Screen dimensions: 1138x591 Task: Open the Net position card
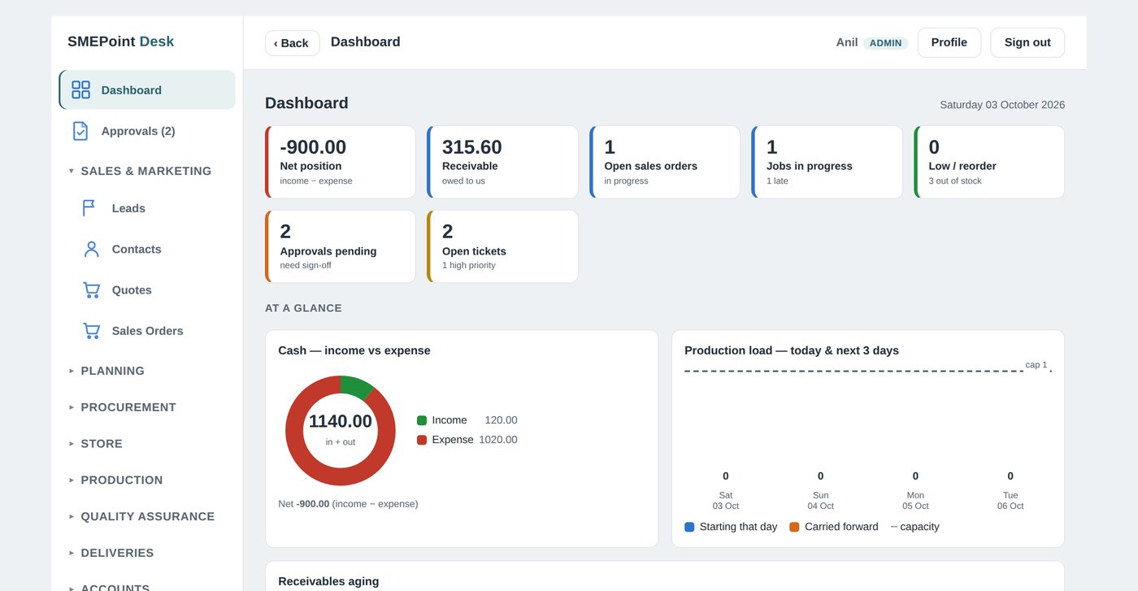[341, 162]
